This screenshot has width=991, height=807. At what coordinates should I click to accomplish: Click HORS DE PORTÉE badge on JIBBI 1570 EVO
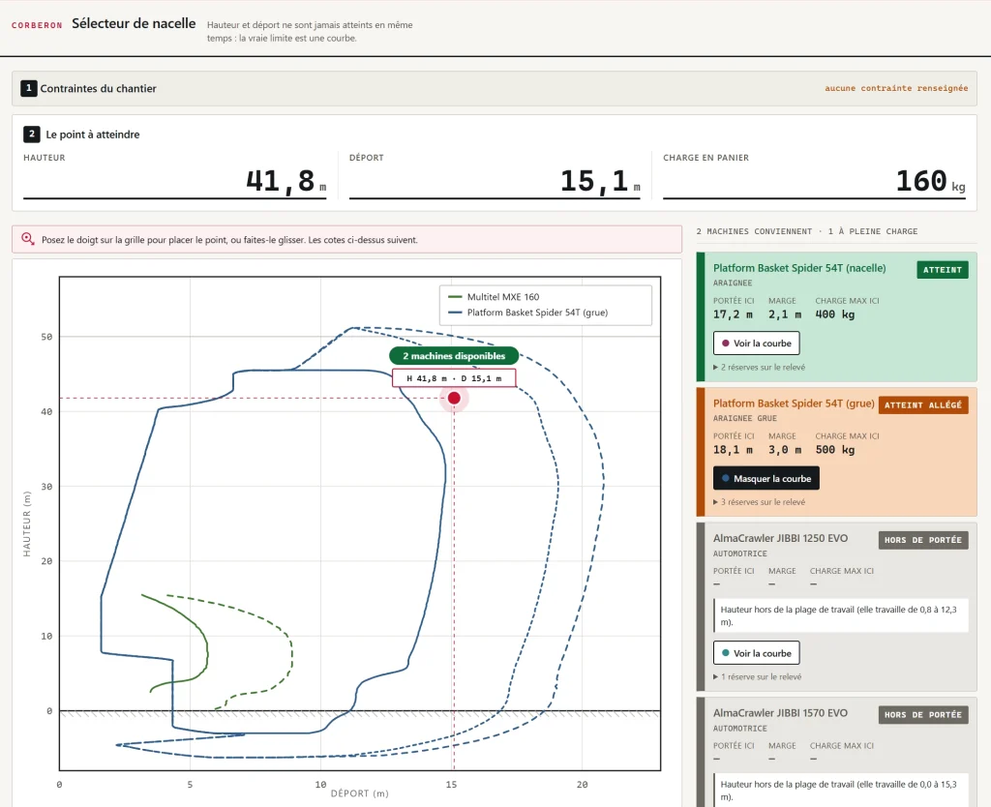922,715
